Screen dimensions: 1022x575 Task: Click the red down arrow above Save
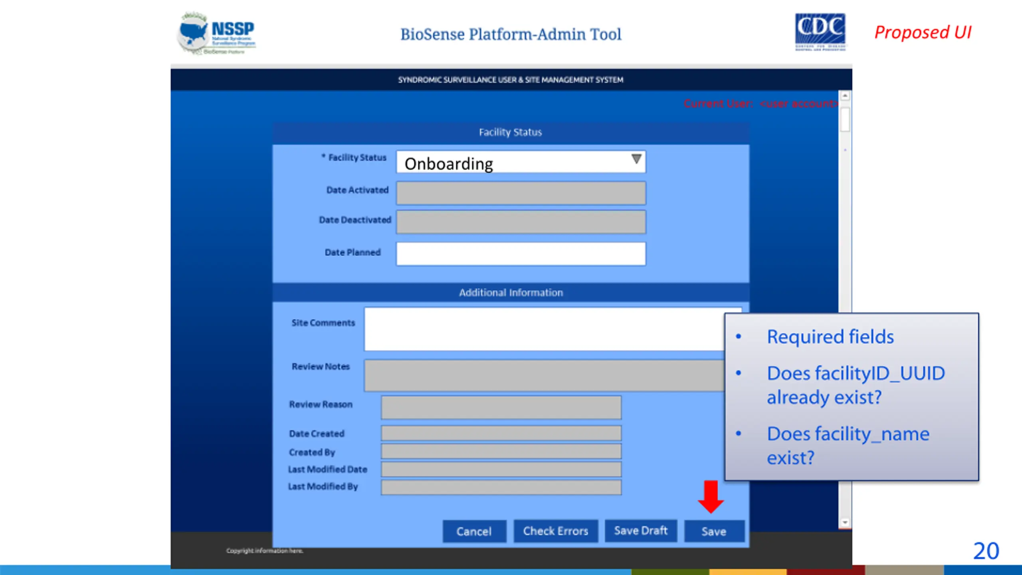tap(711, 496)
